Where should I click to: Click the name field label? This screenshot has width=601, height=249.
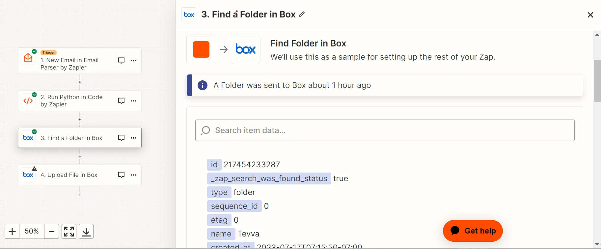pyautogui.click(x=221, y=234)
